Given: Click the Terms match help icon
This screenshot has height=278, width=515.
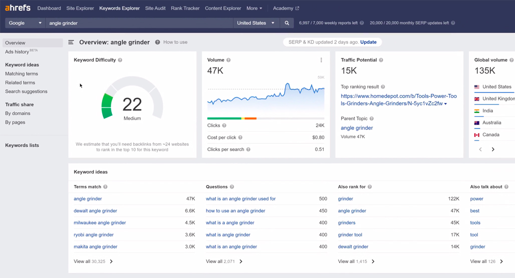Looking at the screenshot, I should pos(105,187).
